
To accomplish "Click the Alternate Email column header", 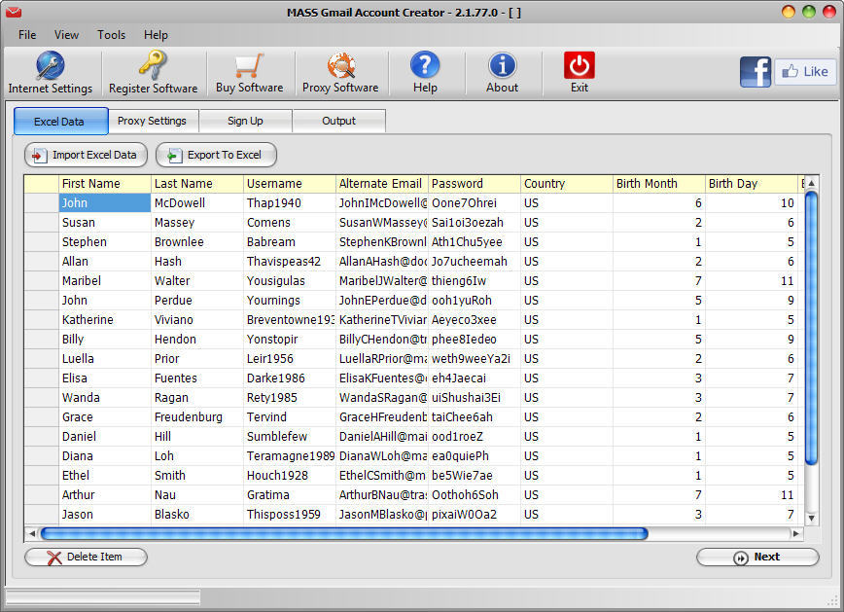I will (381, 184).
